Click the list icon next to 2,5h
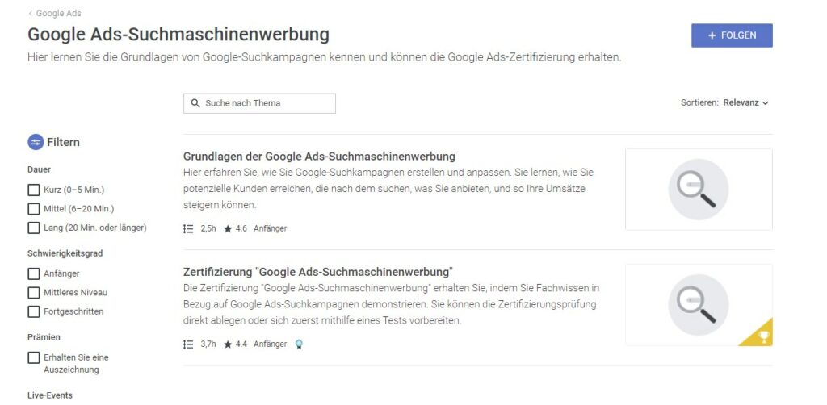This screenshot has height=405, width=827. (188, 229)
